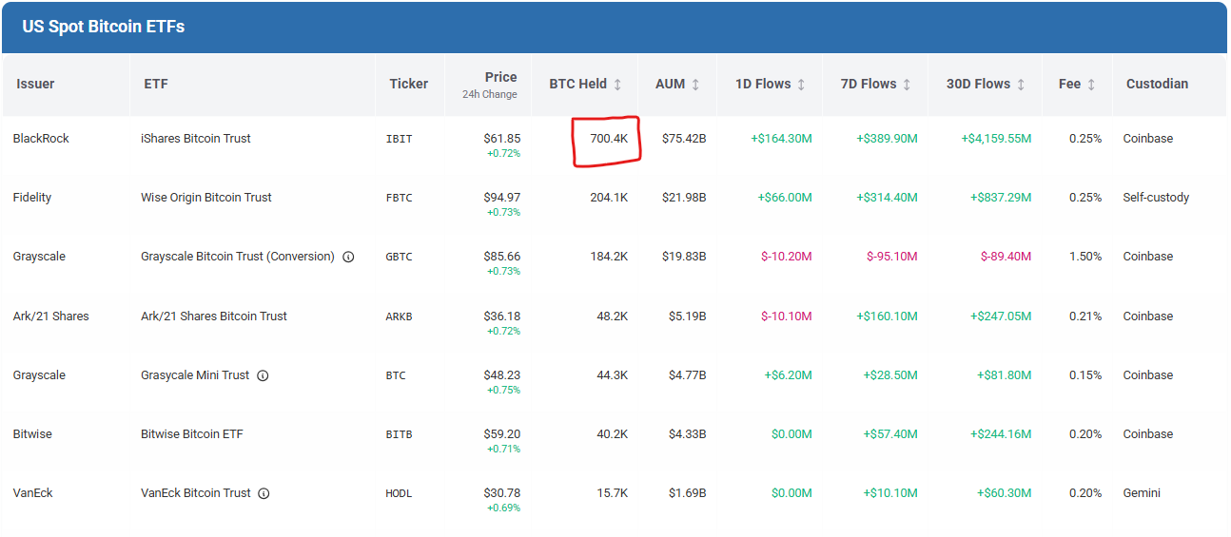Select the BlackRock issuer cell
1231x537 pixels.
coord(41,139)
